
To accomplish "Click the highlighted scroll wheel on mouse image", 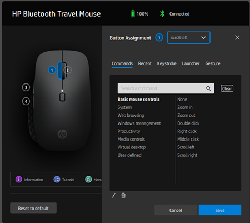I will (x=60, y=71).
